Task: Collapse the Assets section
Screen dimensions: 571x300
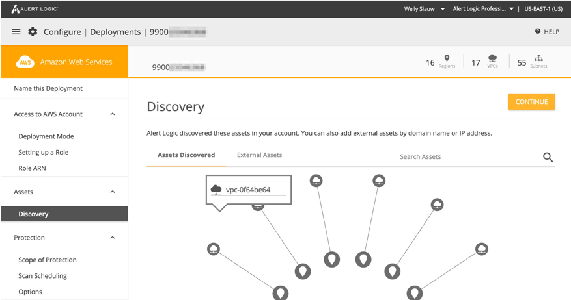Action: 113,192
